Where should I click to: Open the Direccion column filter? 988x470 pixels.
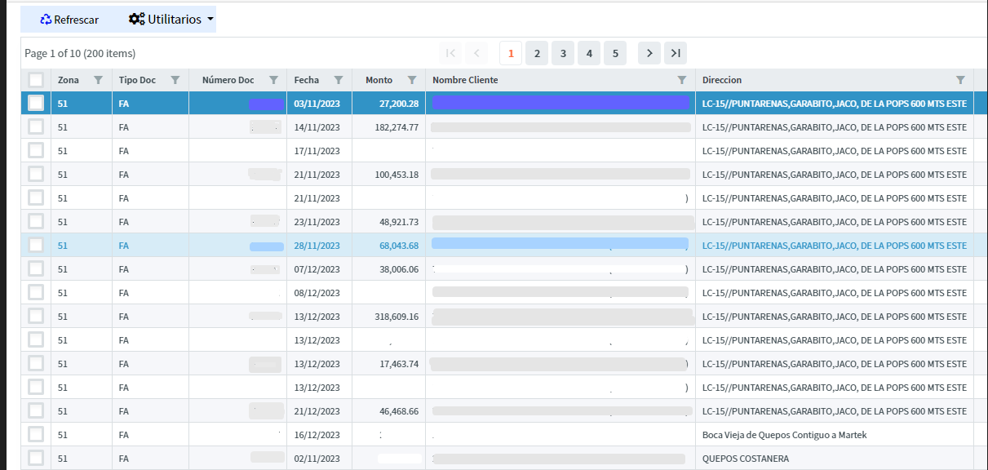[960, 80]
